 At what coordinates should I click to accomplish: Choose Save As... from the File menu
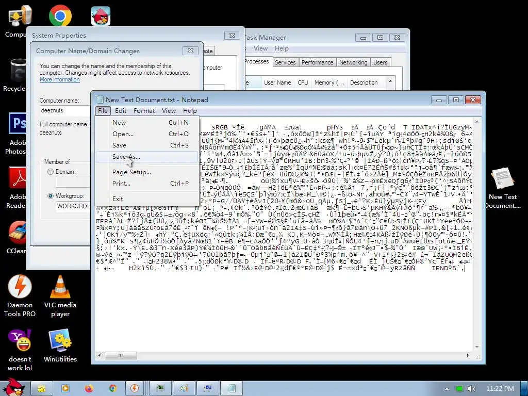pos(147,157)
